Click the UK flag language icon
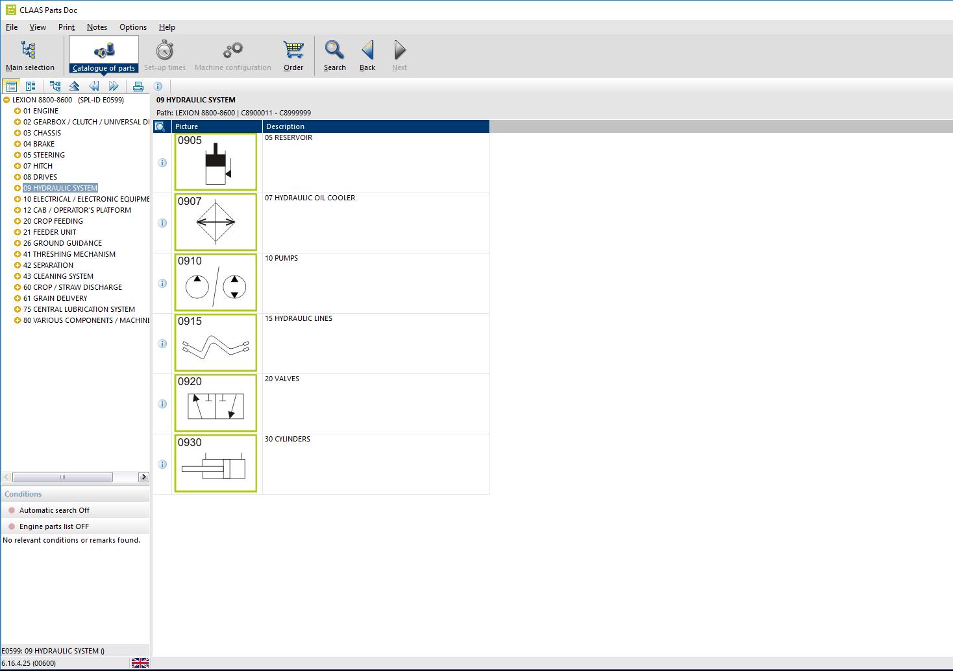The height and width of the screenshot is (671, 953). click(x=140, y=663)
